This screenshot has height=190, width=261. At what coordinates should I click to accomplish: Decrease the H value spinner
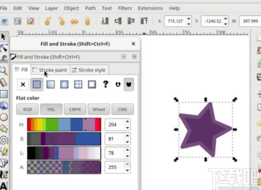(x=127, y=128)
